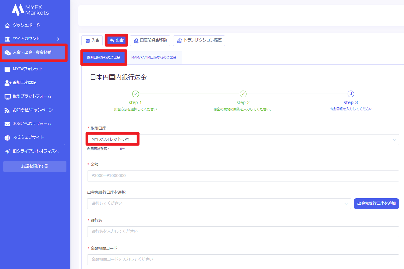Click the 入金 deposit button
This screenshot has height=269, width=404.
92,41
